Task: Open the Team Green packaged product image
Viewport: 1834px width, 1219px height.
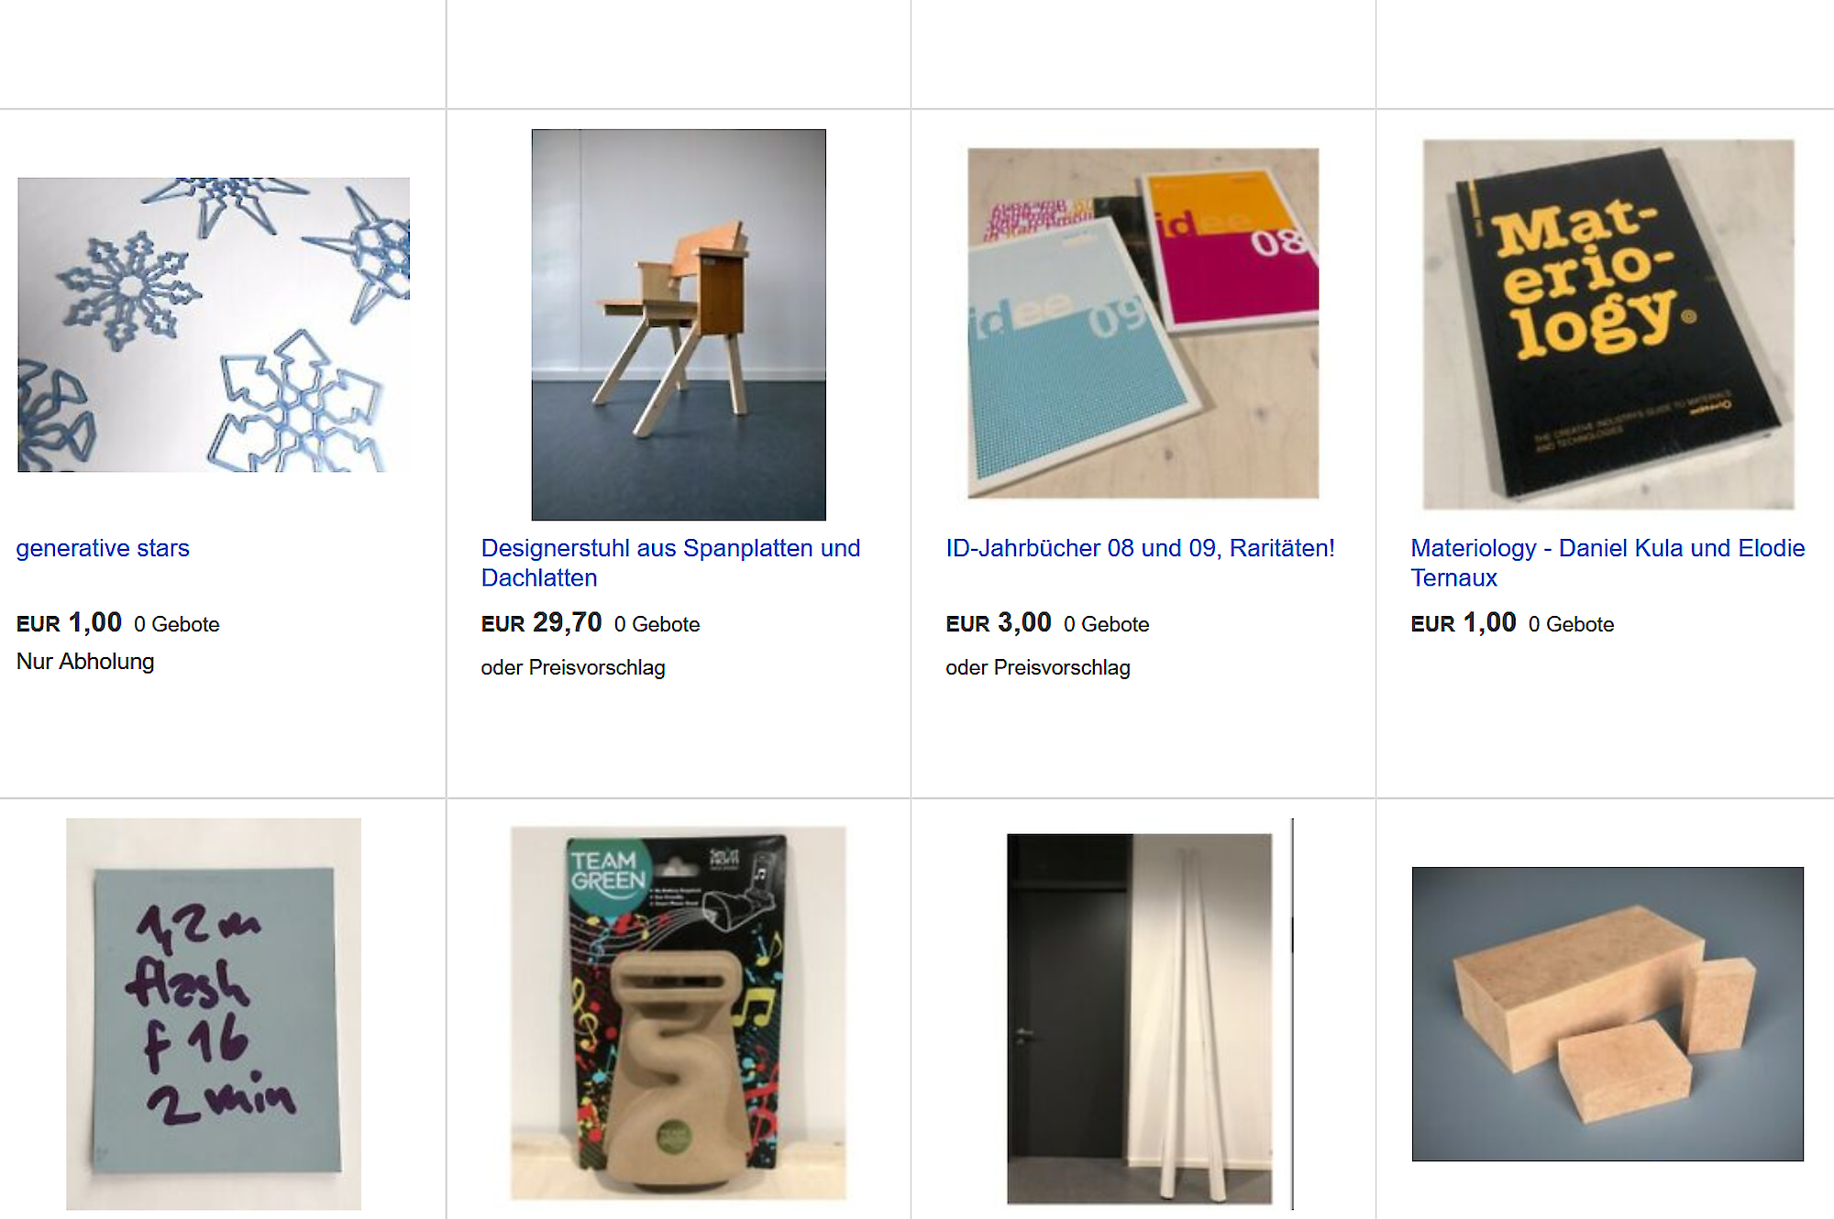Action: coord(679,1014)
